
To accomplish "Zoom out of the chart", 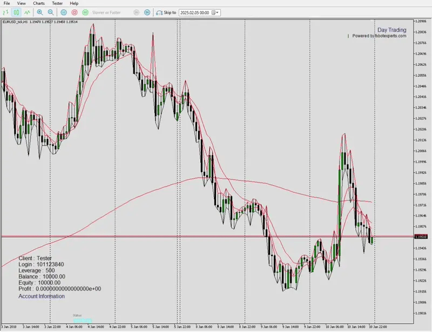I will tap(51, 12).
